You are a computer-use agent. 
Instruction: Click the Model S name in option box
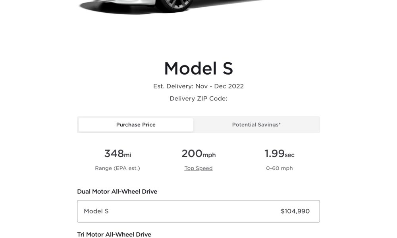(x=96, y=211)
